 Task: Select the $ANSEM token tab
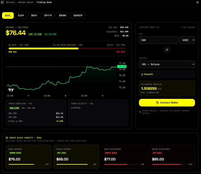78,15
